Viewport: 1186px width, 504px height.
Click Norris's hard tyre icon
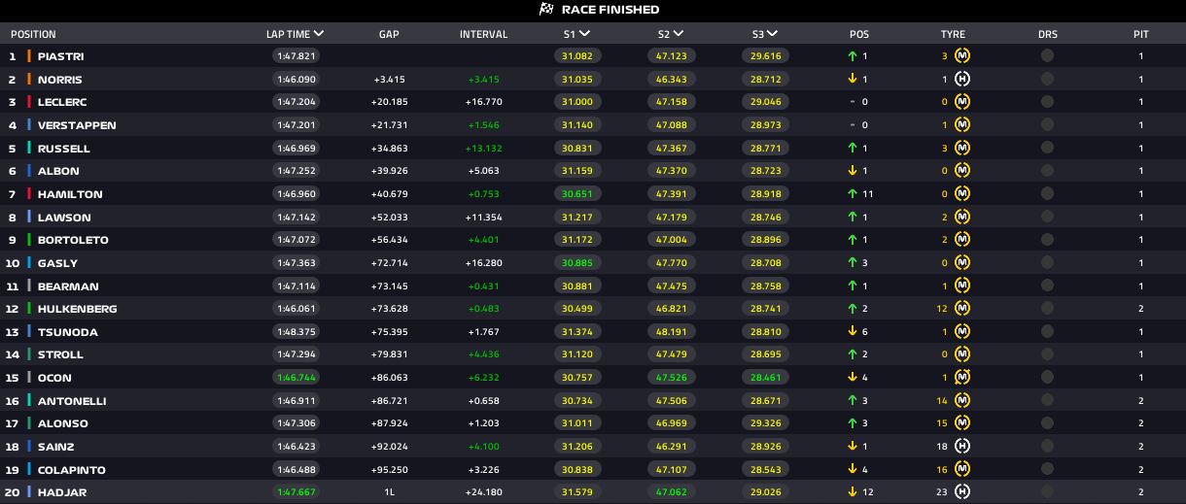point(962,80)
